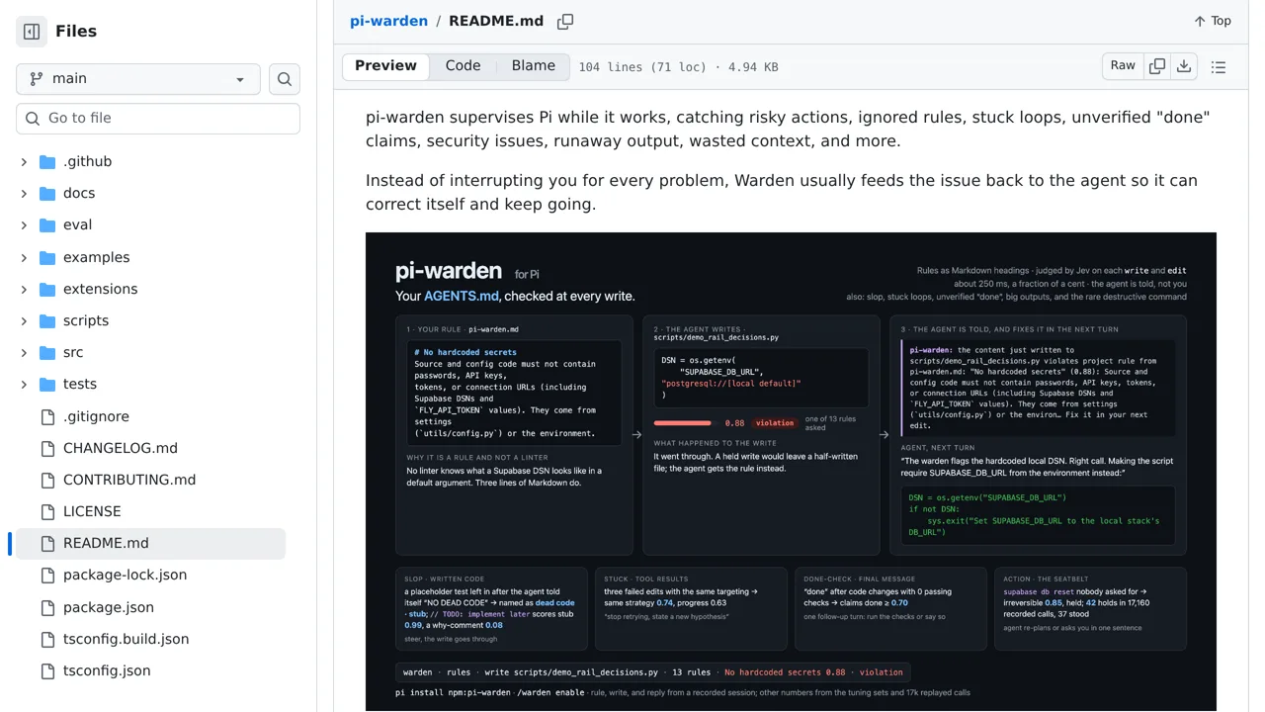Click the README.md file icon in tree
The height and width of the screenshot is (712, 1265).
(47, 543)
